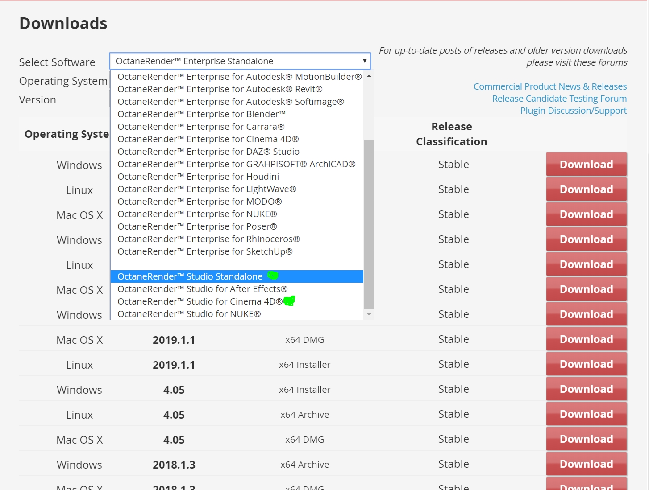Viewport: 649px width, 490px height.
Task: Download Windows 2018.1.3 x64 Archive
Action: 587,464
